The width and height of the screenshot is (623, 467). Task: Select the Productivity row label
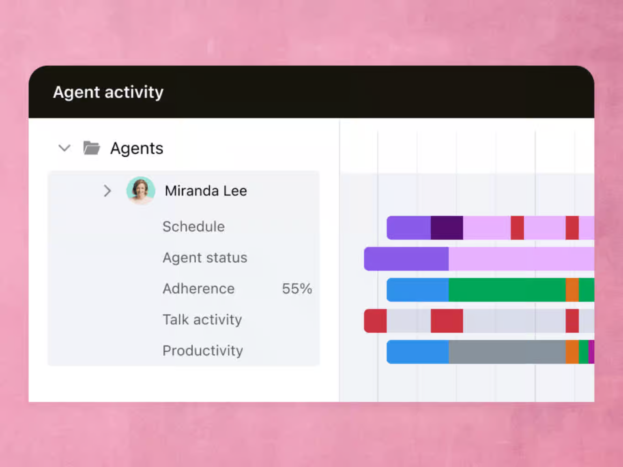coord(203,350)
